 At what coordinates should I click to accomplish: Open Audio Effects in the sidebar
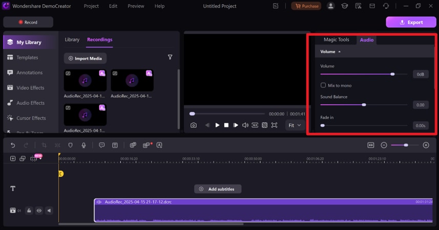click(30, 103)
